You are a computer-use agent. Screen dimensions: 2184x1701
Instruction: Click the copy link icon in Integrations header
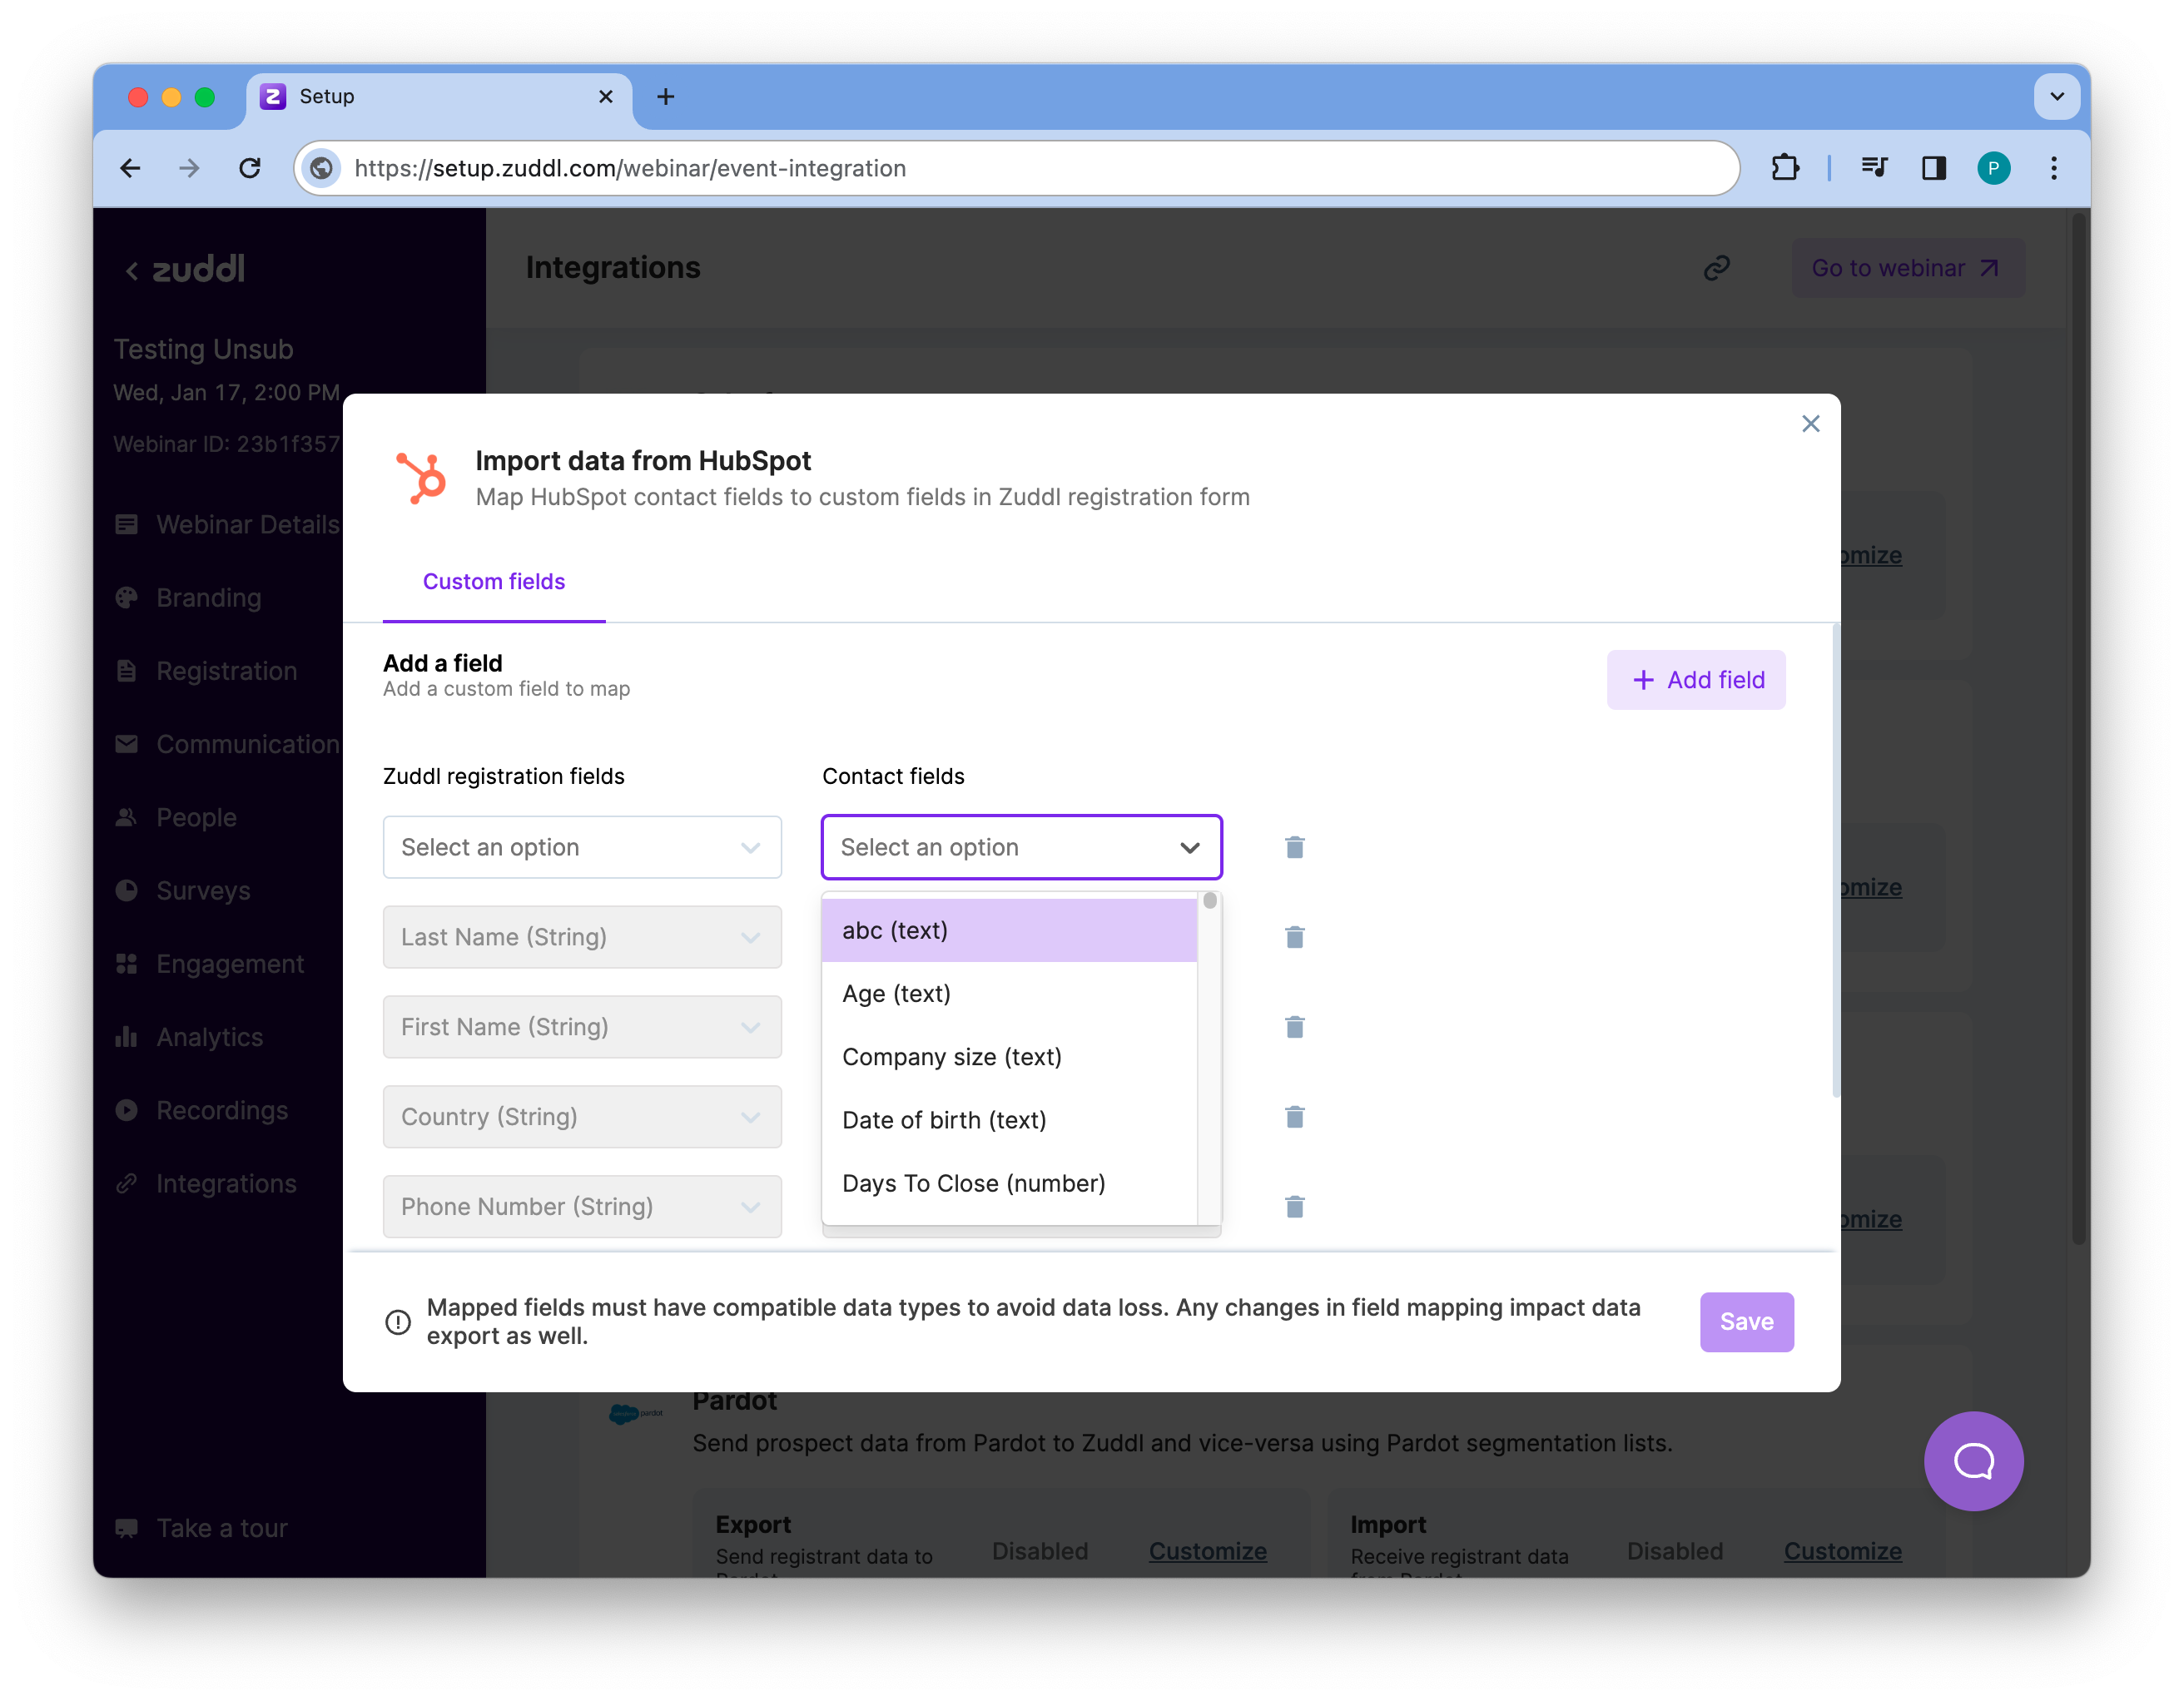pyautogui.click(x=1716, y=268)
